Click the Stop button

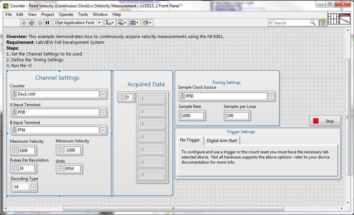[x=325, y=121]
